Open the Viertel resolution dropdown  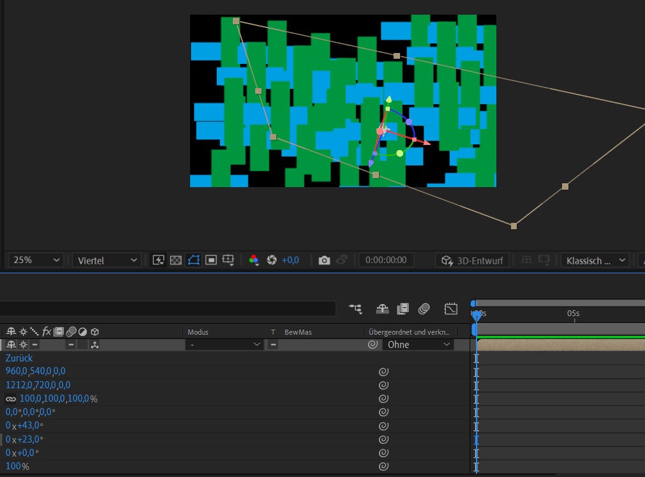107,261
